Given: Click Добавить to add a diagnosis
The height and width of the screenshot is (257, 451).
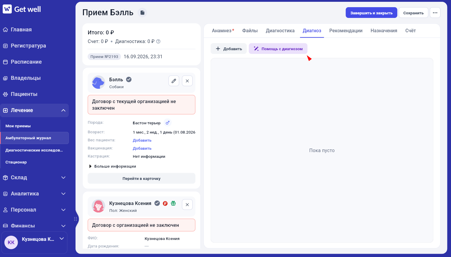Looking at the screenshot, I should click(229, 49).
